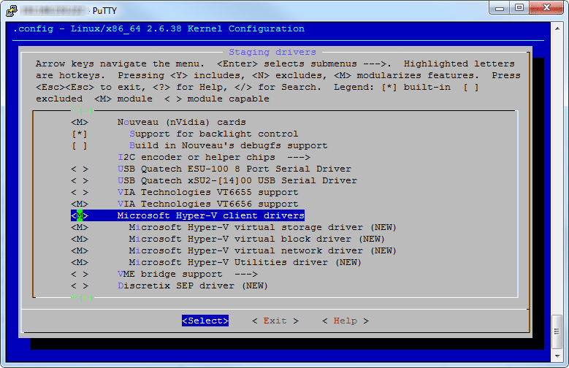The width and height of the screenshot is (569, 368).
Task: Select Microsoft Hyper-V Utilities driver entry
Action: [245, 262]
